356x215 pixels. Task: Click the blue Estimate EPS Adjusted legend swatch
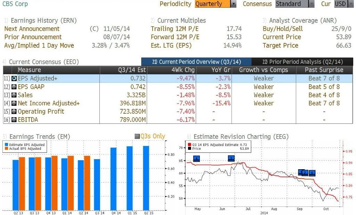coord(6,145)
